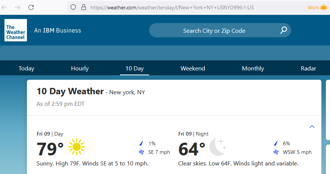Open the tracking protection shield icon

tap(73, 7)
